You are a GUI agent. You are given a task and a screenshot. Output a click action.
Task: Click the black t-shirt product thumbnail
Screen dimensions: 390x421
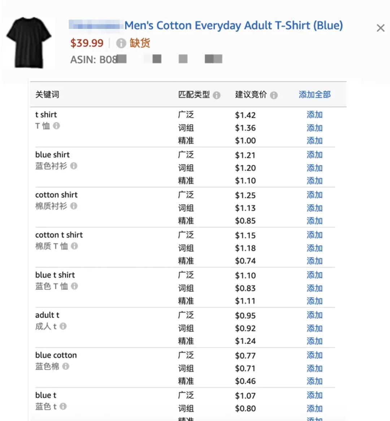pos(29,43)
